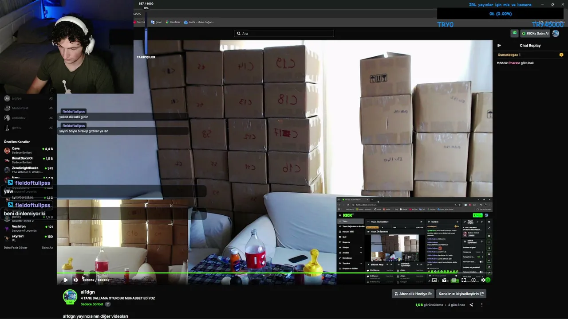Open the Çeviri translate bookmark

pos(156,22)
